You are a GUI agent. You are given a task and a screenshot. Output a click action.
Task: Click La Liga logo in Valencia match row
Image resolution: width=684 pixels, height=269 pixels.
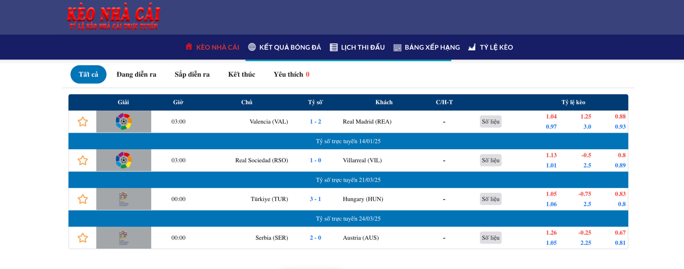point(123,122)
